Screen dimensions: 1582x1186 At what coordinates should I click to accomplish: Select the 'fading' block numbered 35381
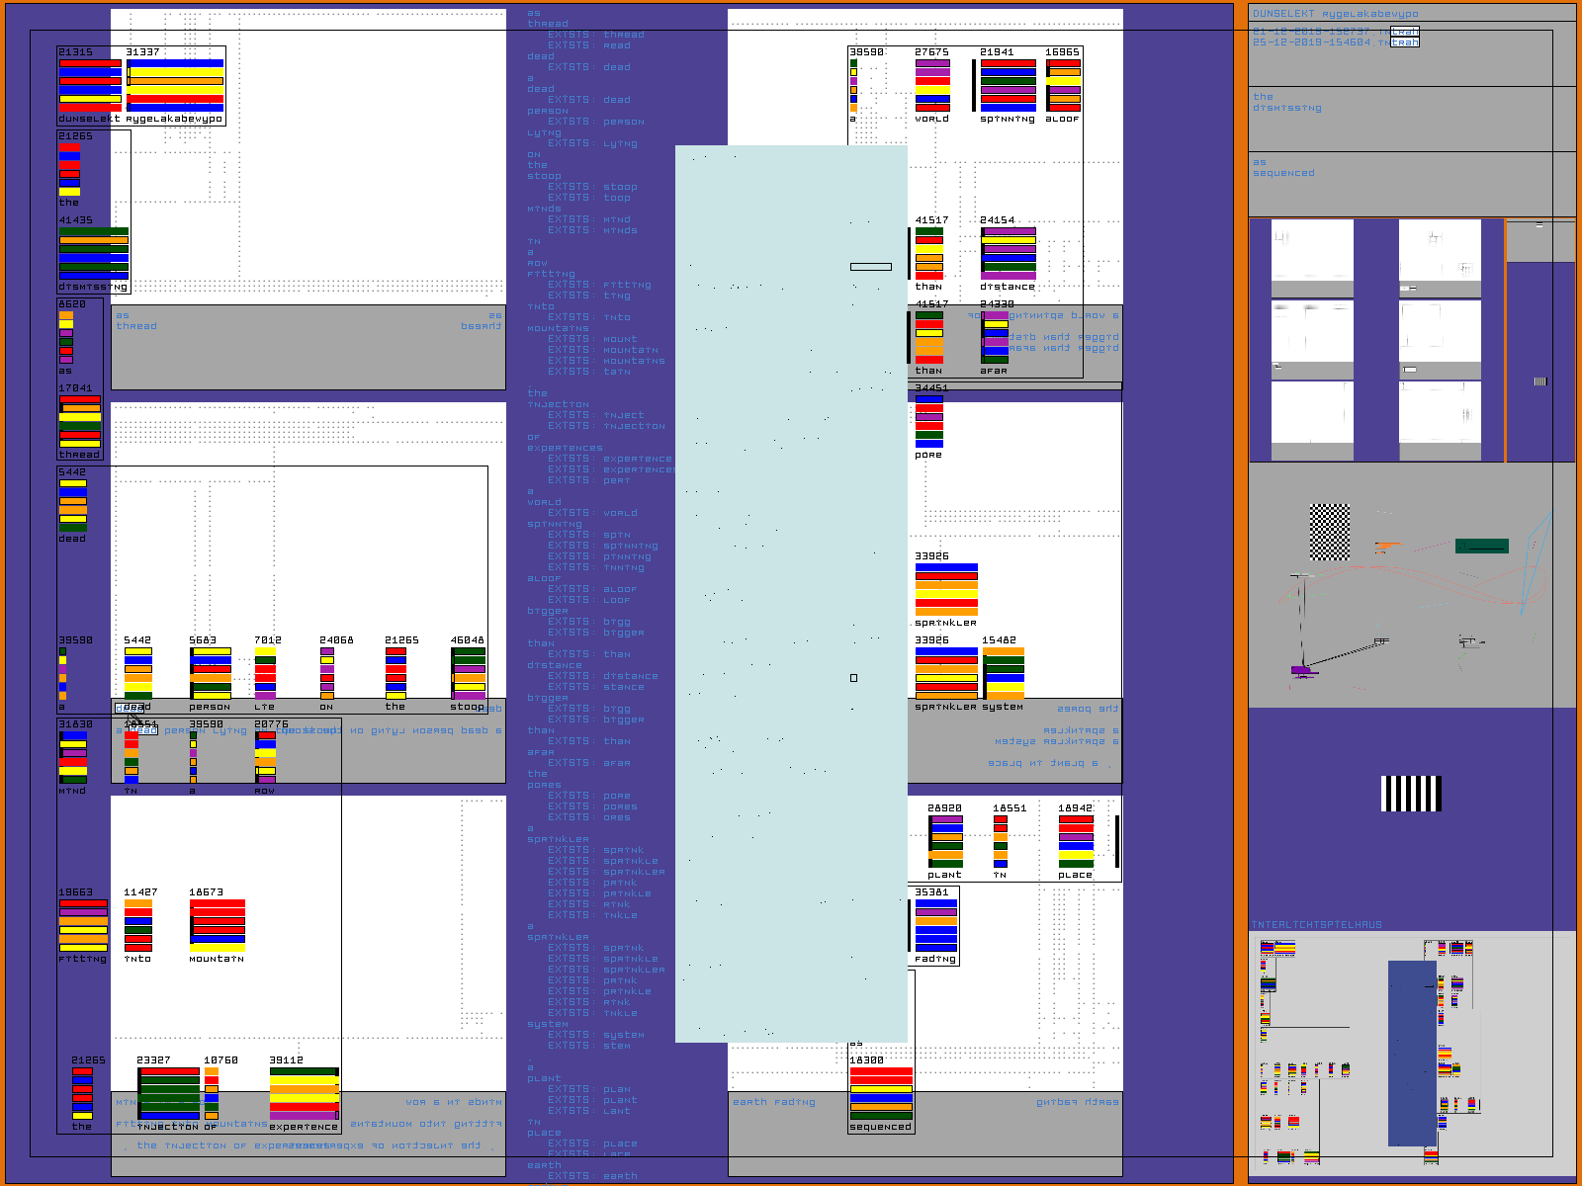point(935,925)
